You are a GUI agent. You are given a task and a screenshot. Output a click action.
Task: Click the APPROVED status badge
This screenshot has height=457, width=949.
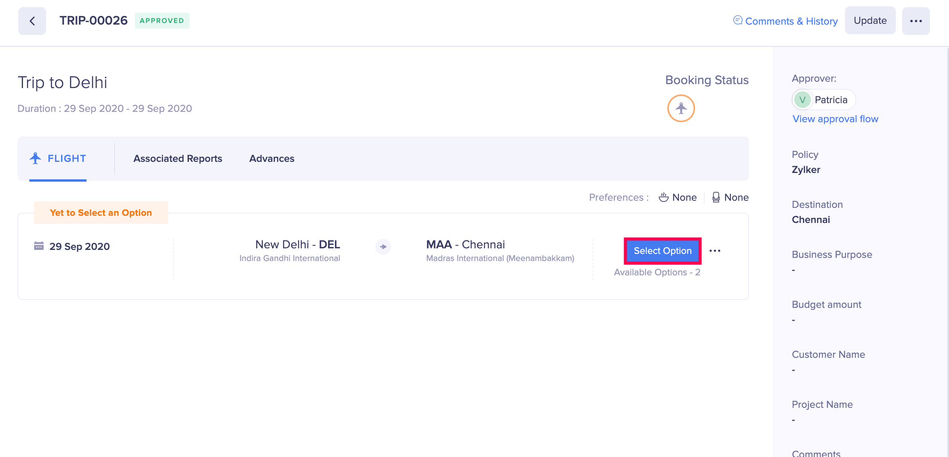point(162,21)
